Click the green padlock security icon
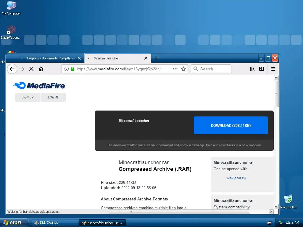The height and width of the screenshot is (227, 303). [72, 69]
